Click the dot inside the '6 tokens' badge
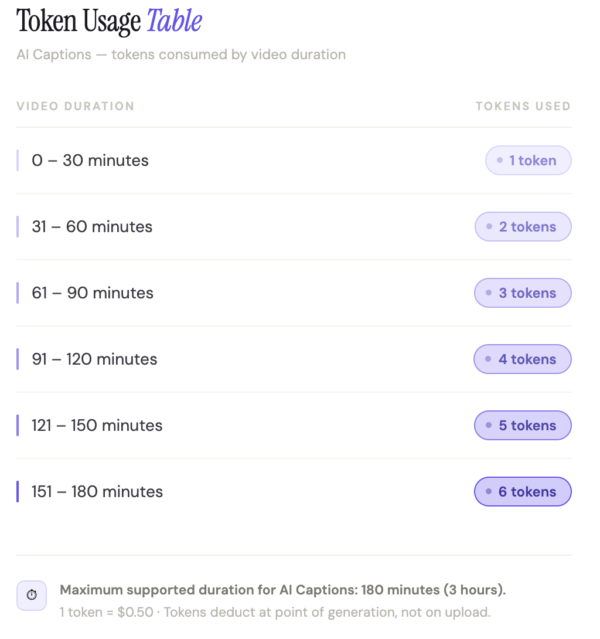Screen dimensions: 600x639 point(489,492)
